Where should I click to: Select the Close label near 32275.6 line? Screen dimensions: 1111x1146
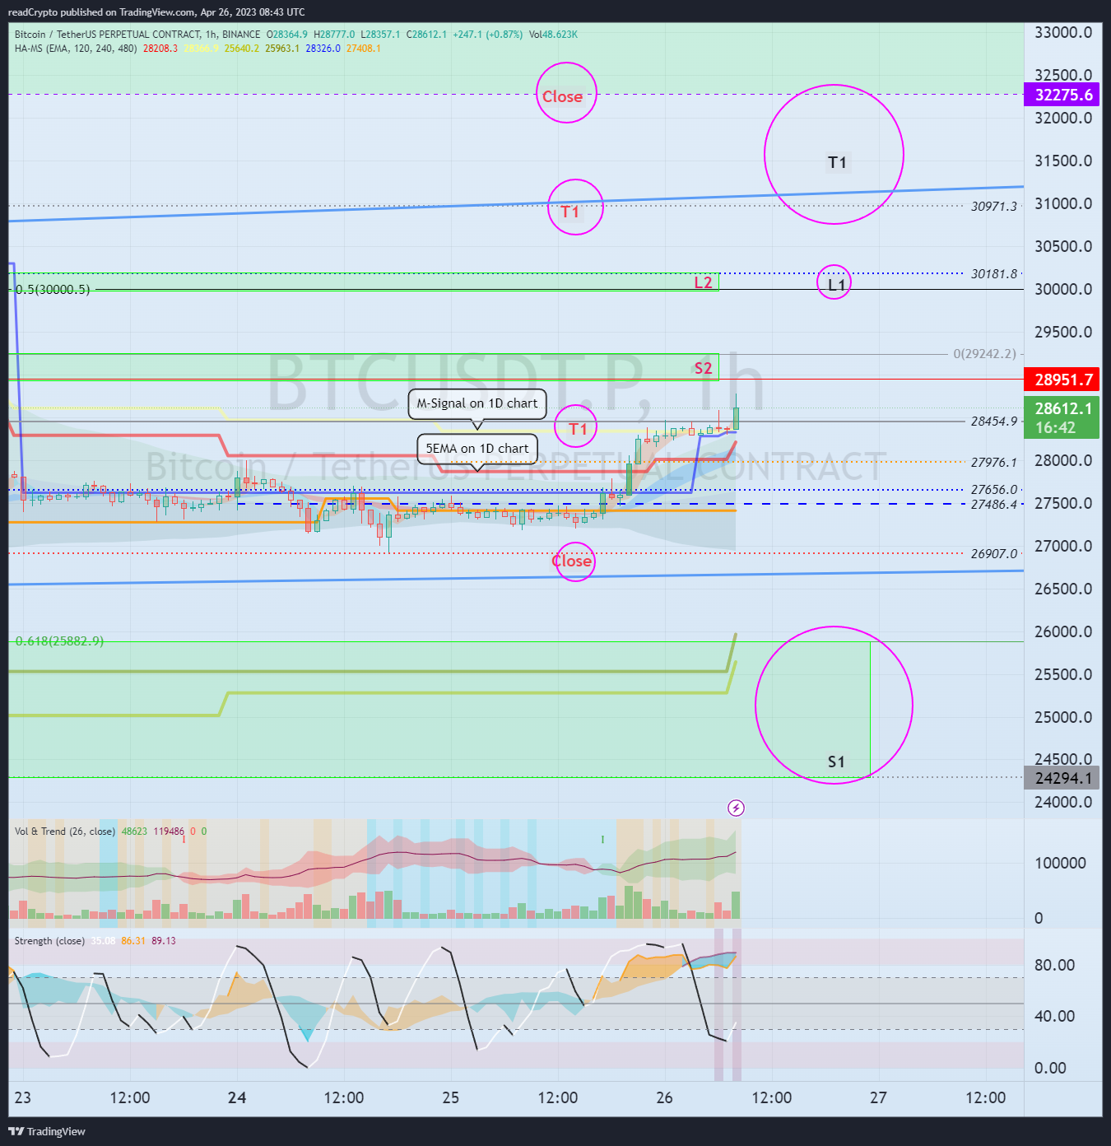click(x=562, y=96)
